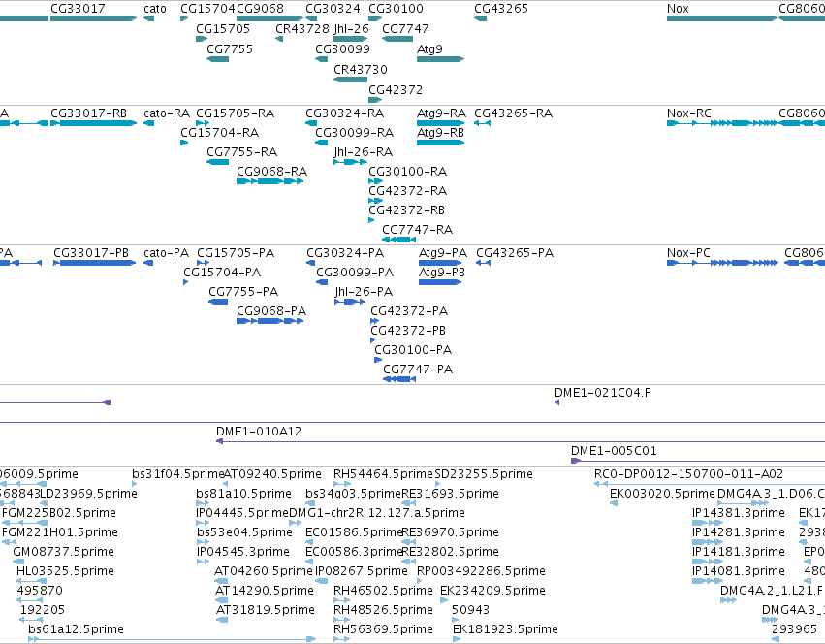Select the RH54464.5prime EST label
The height and width of the screenshot is (644, 825).
coord(383,474)
